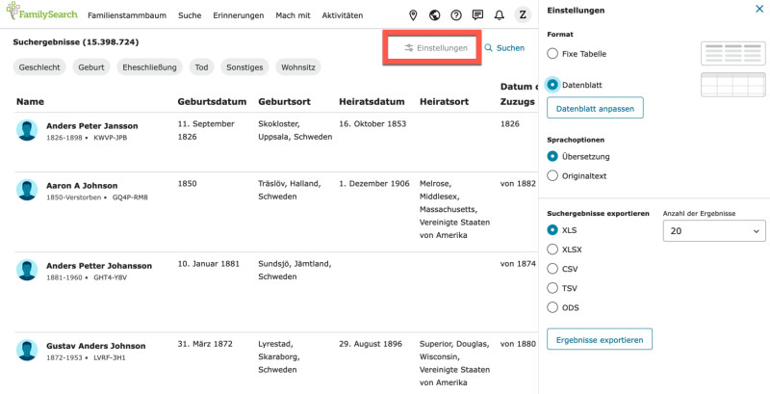Screen dimensions: 770x394
Task: Open the Eheschließung filter chip
Action: pos(150,67)
